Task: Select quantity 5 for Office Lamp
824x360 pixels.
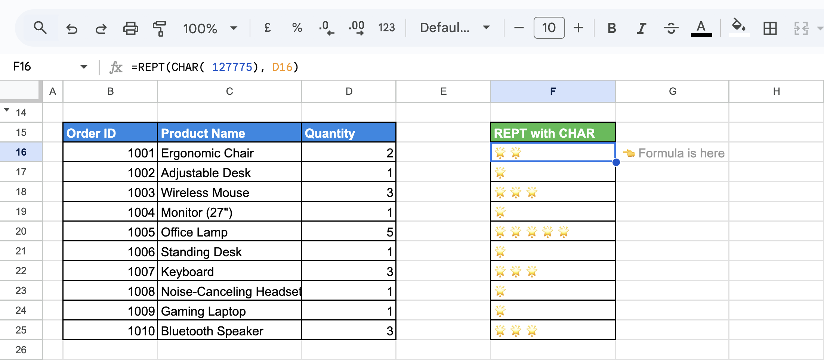Action: (x=349, y=232)
